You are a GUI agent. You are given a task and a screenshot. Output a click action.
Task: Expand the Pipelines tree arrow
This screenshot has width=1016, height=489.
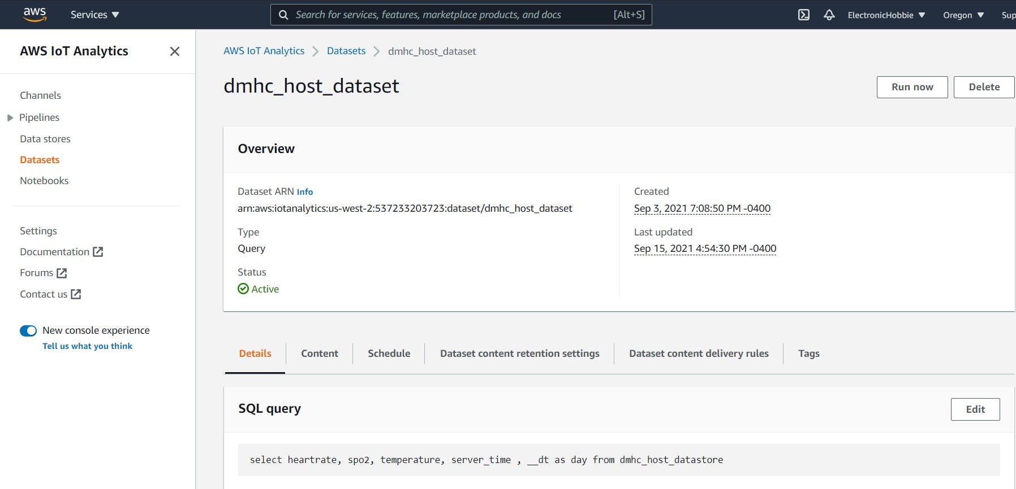click(x=10, y=118)
